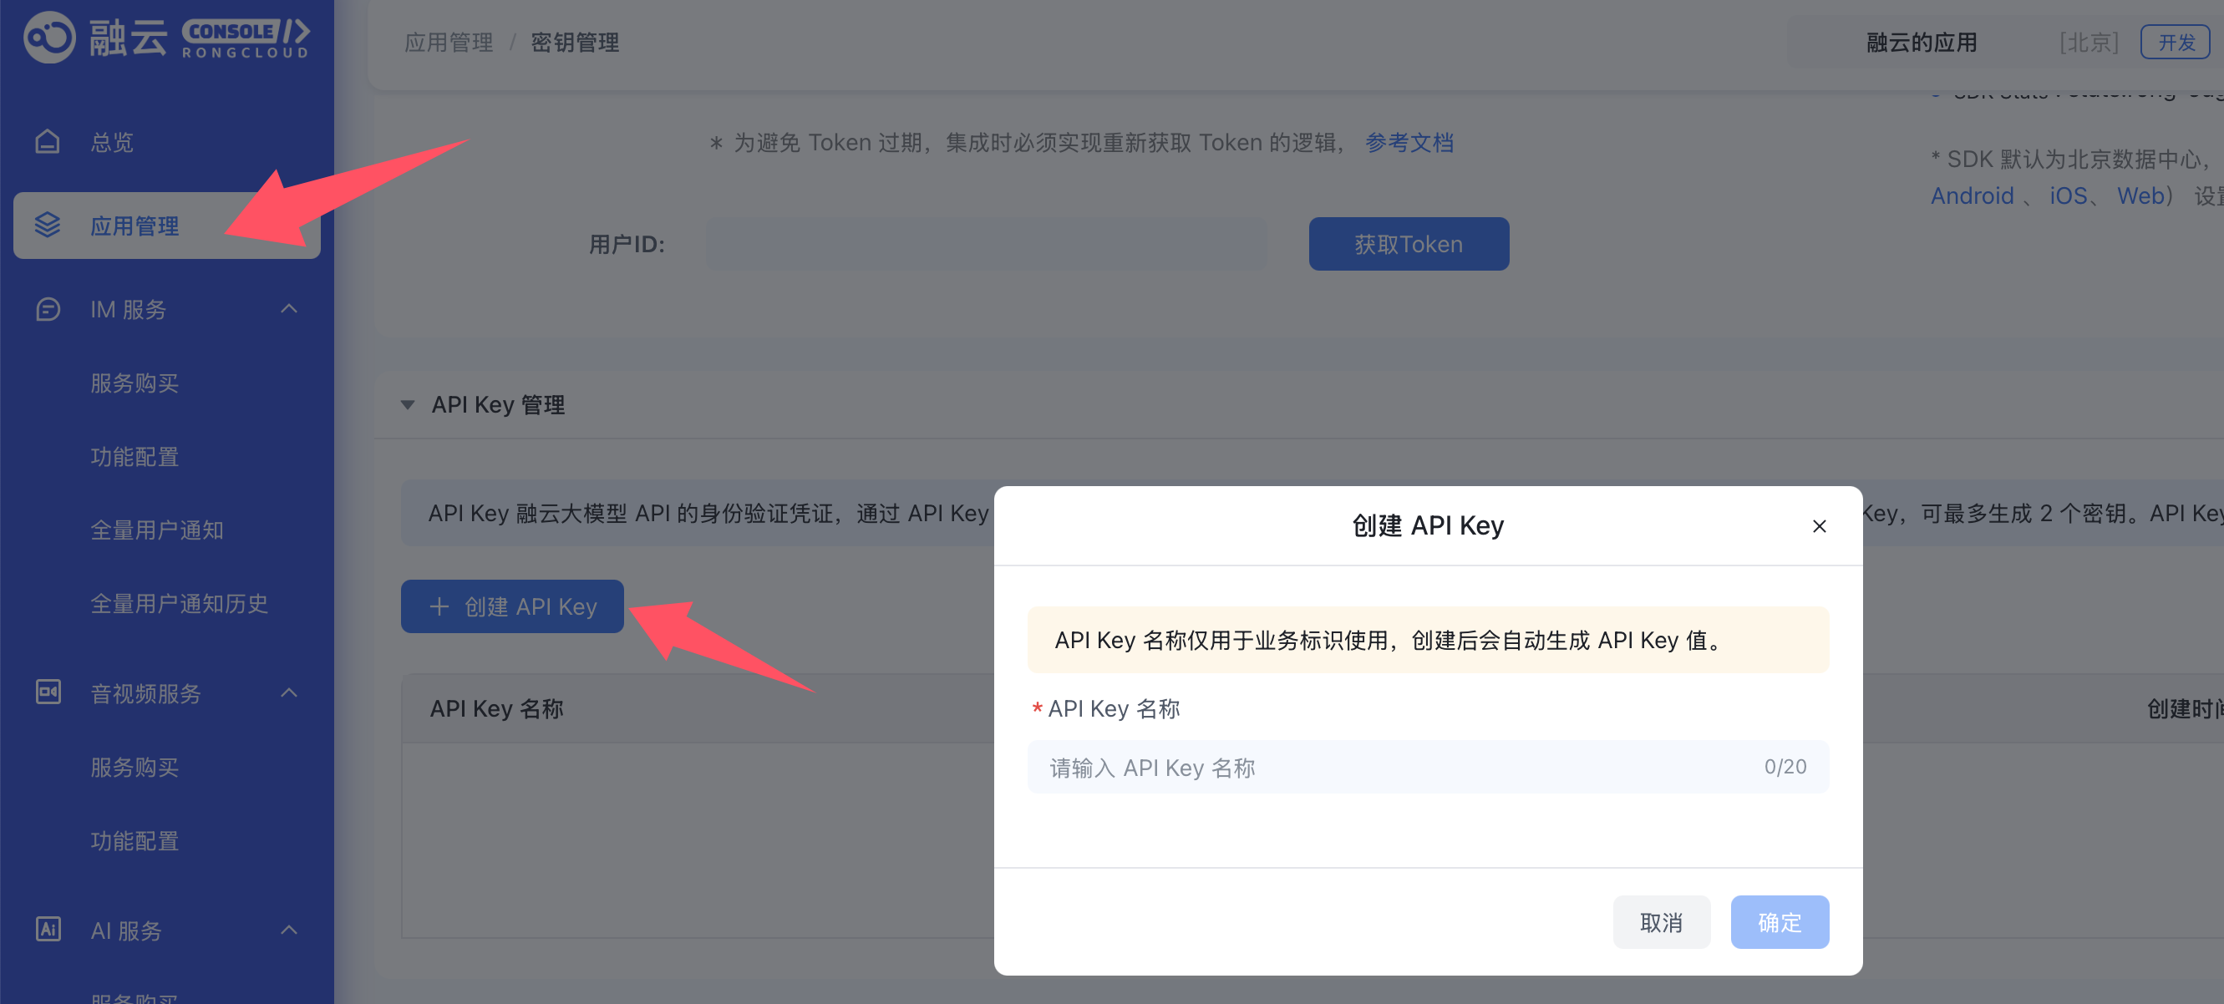Click plus icon on 创建 API Key button
The image size is (2224, 1004).
439,607
